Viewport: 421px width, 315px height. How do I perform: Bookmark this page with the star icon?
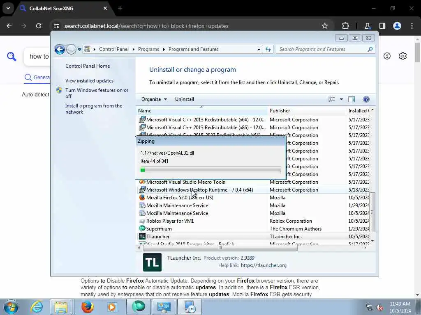(x=325, y=26)
